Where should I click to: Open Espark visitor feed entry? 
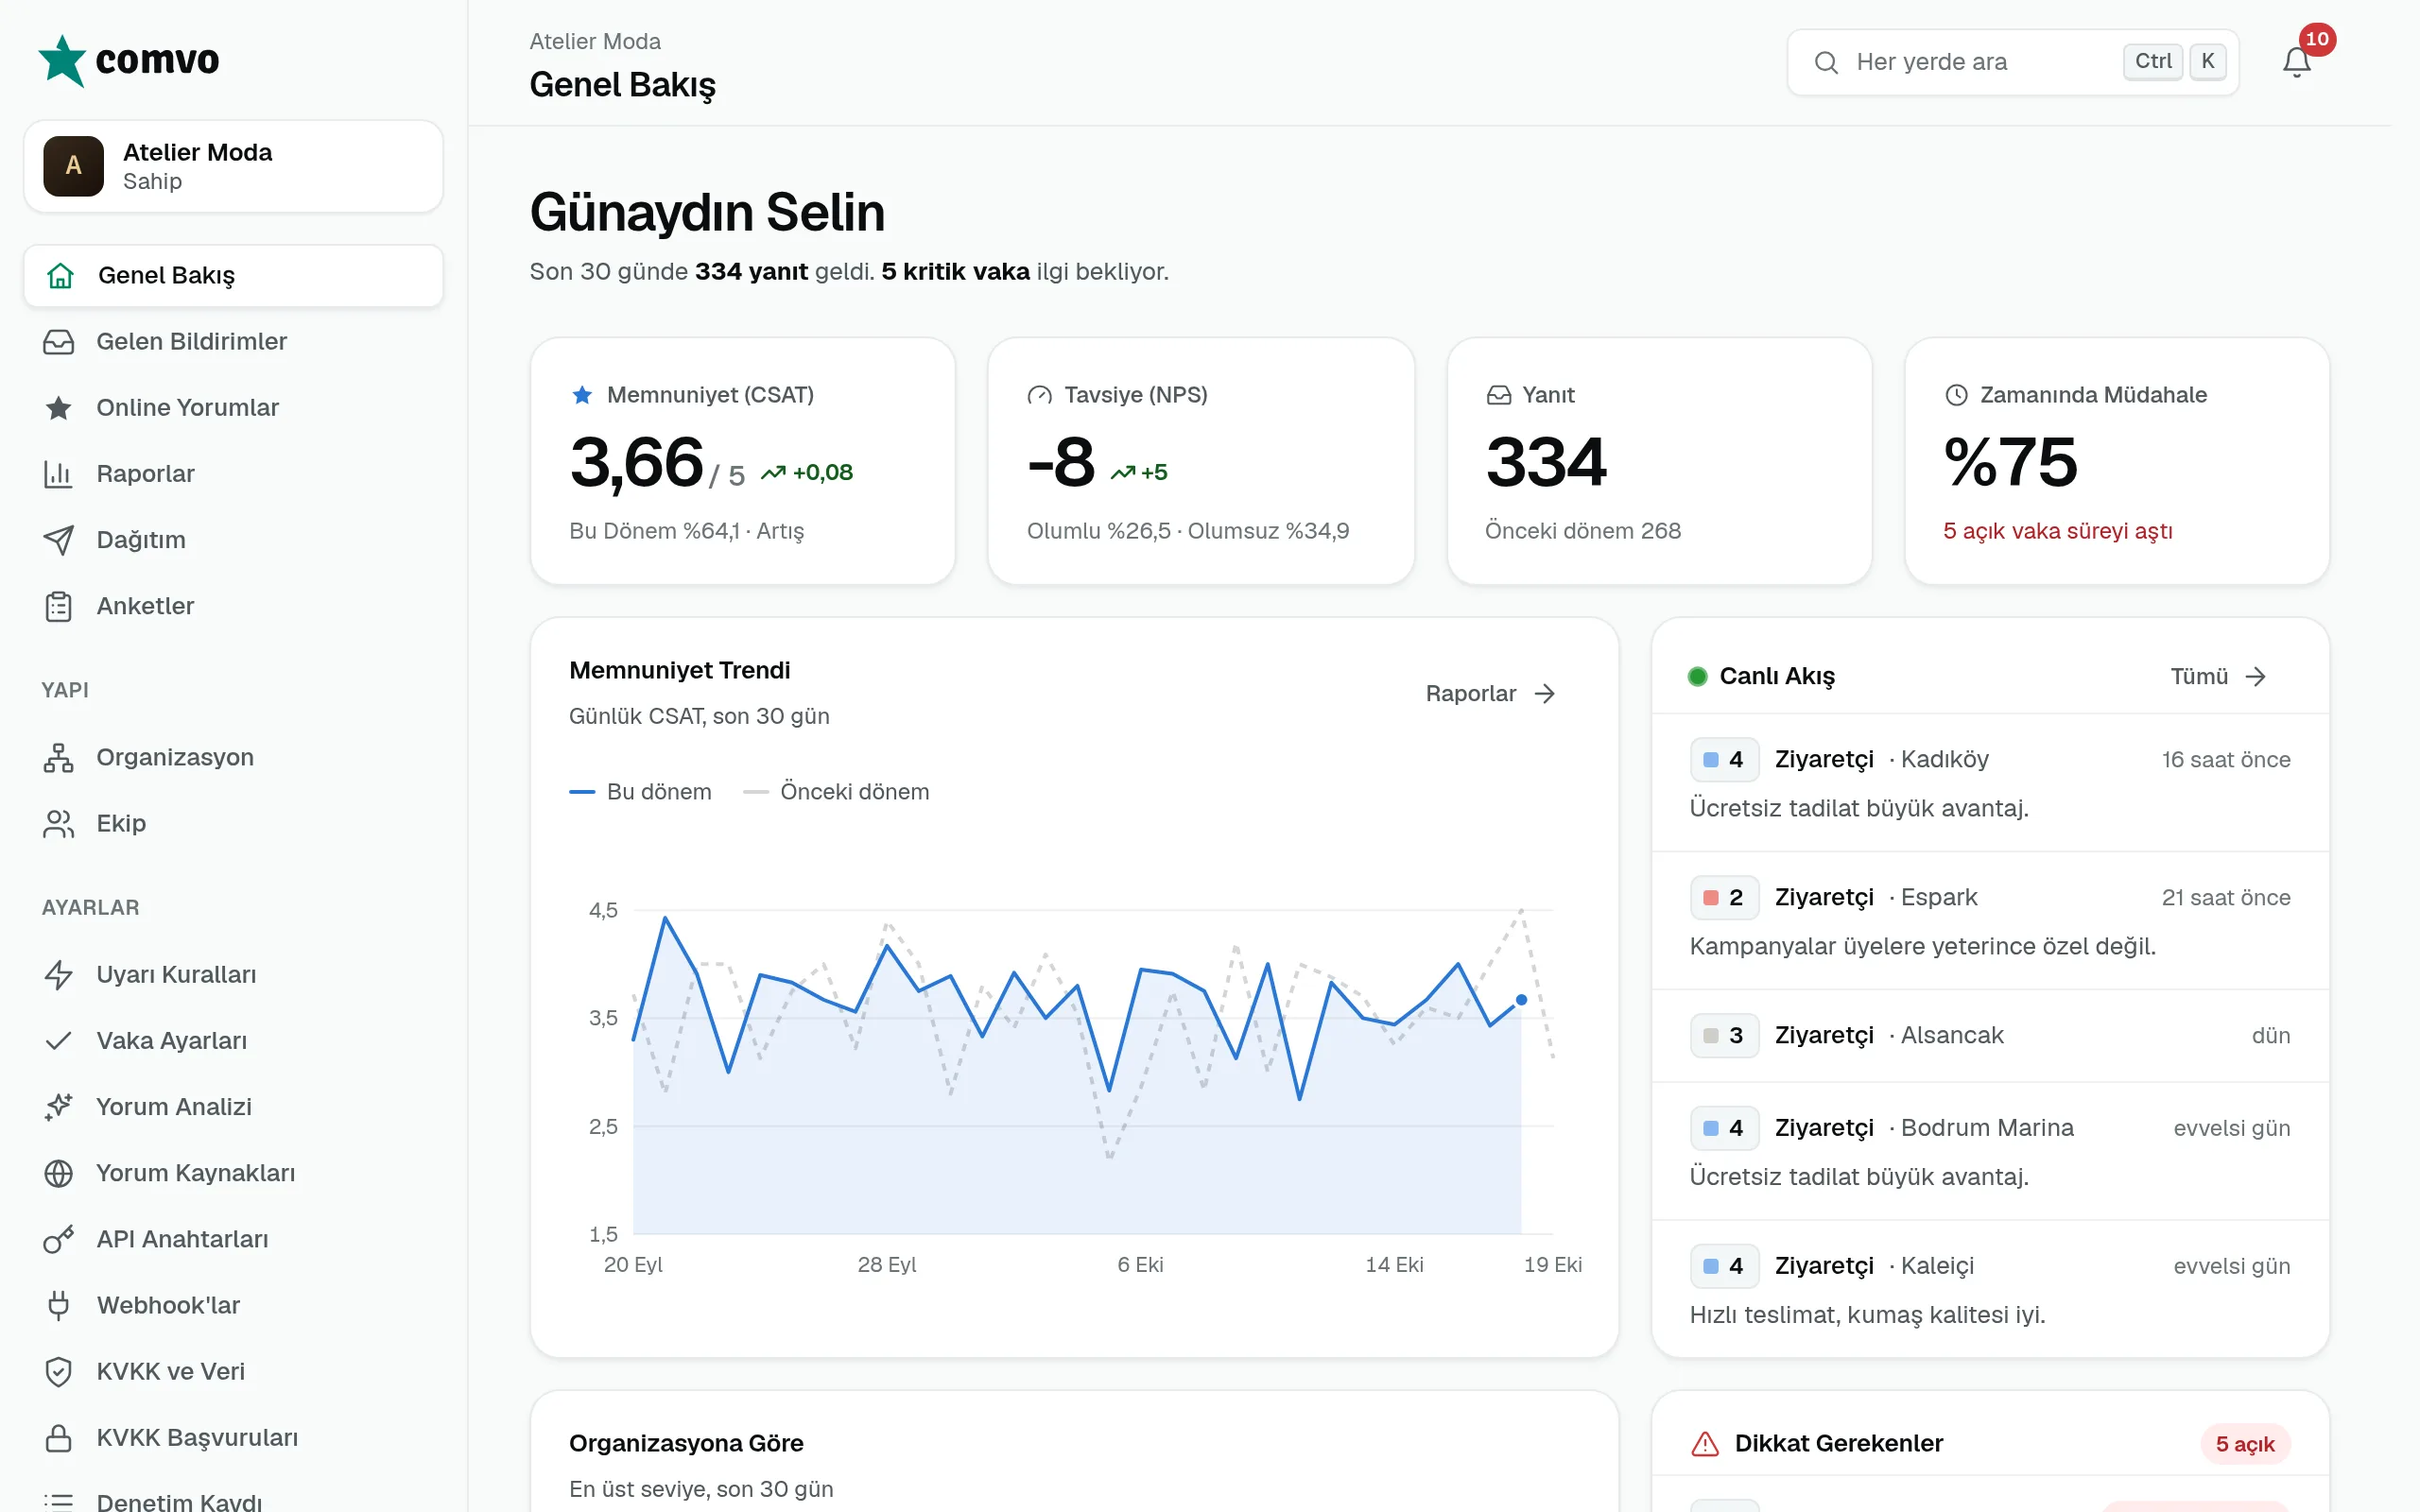(1990, 921)
